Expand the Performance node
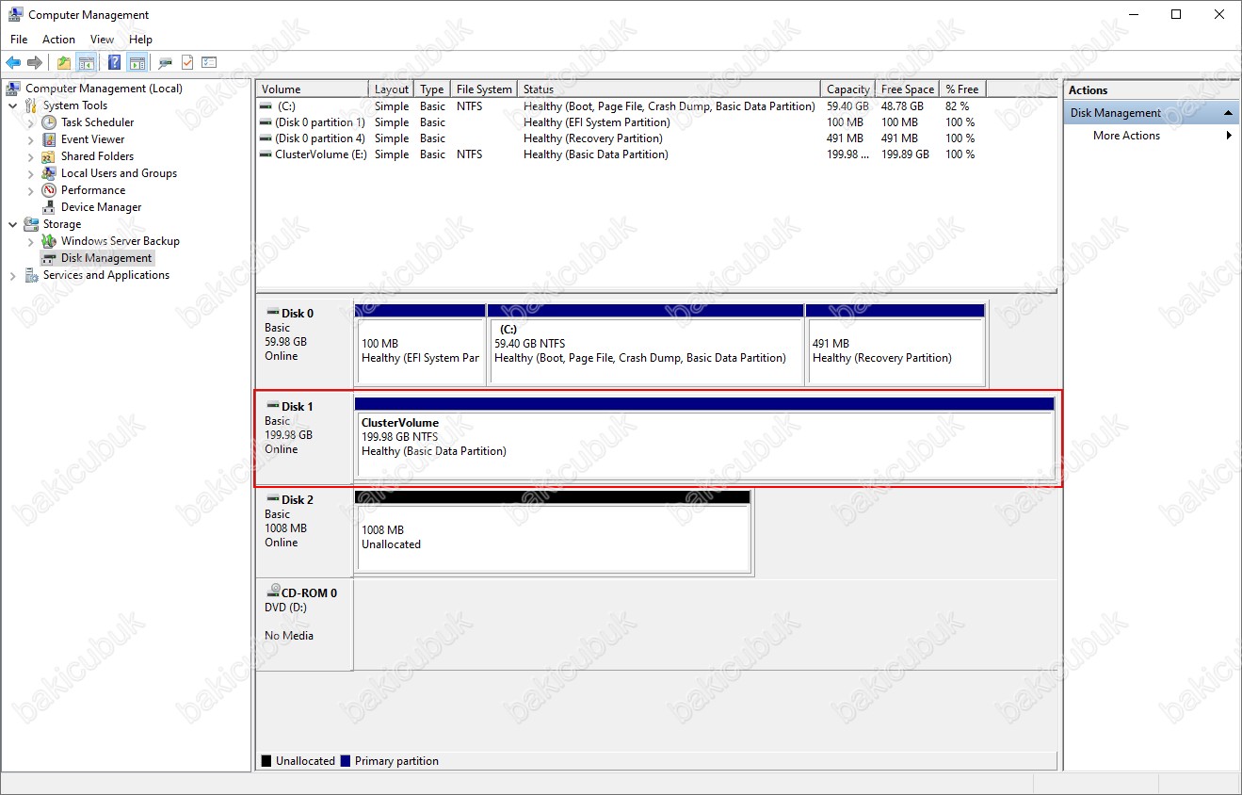 click(x=31, y=190)
